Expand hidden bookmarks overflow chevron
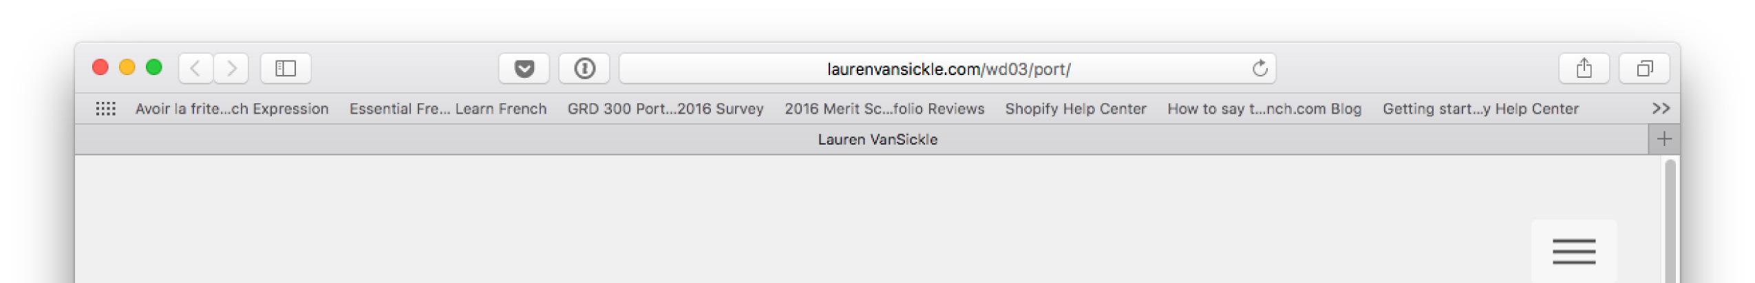 click(1661, 109)
